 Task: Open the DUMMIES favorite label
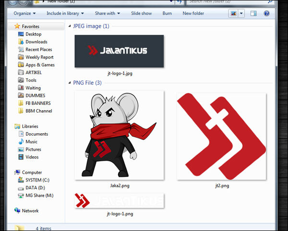click(x=35, y=95)
